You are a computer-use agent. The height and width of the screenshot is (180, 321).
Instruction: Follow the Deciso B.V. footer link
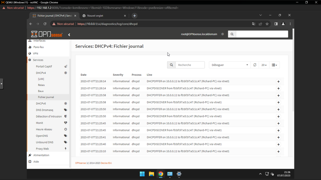coord(106,163)
